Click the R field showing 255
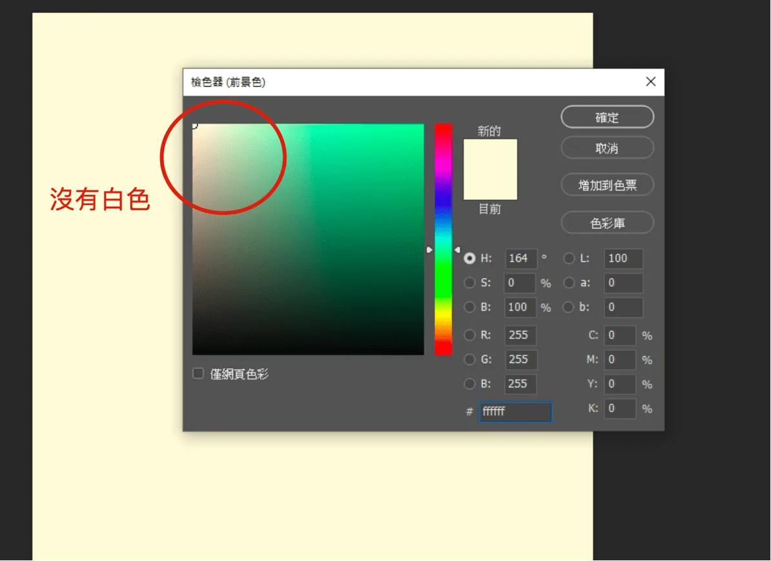 point(520,335)
